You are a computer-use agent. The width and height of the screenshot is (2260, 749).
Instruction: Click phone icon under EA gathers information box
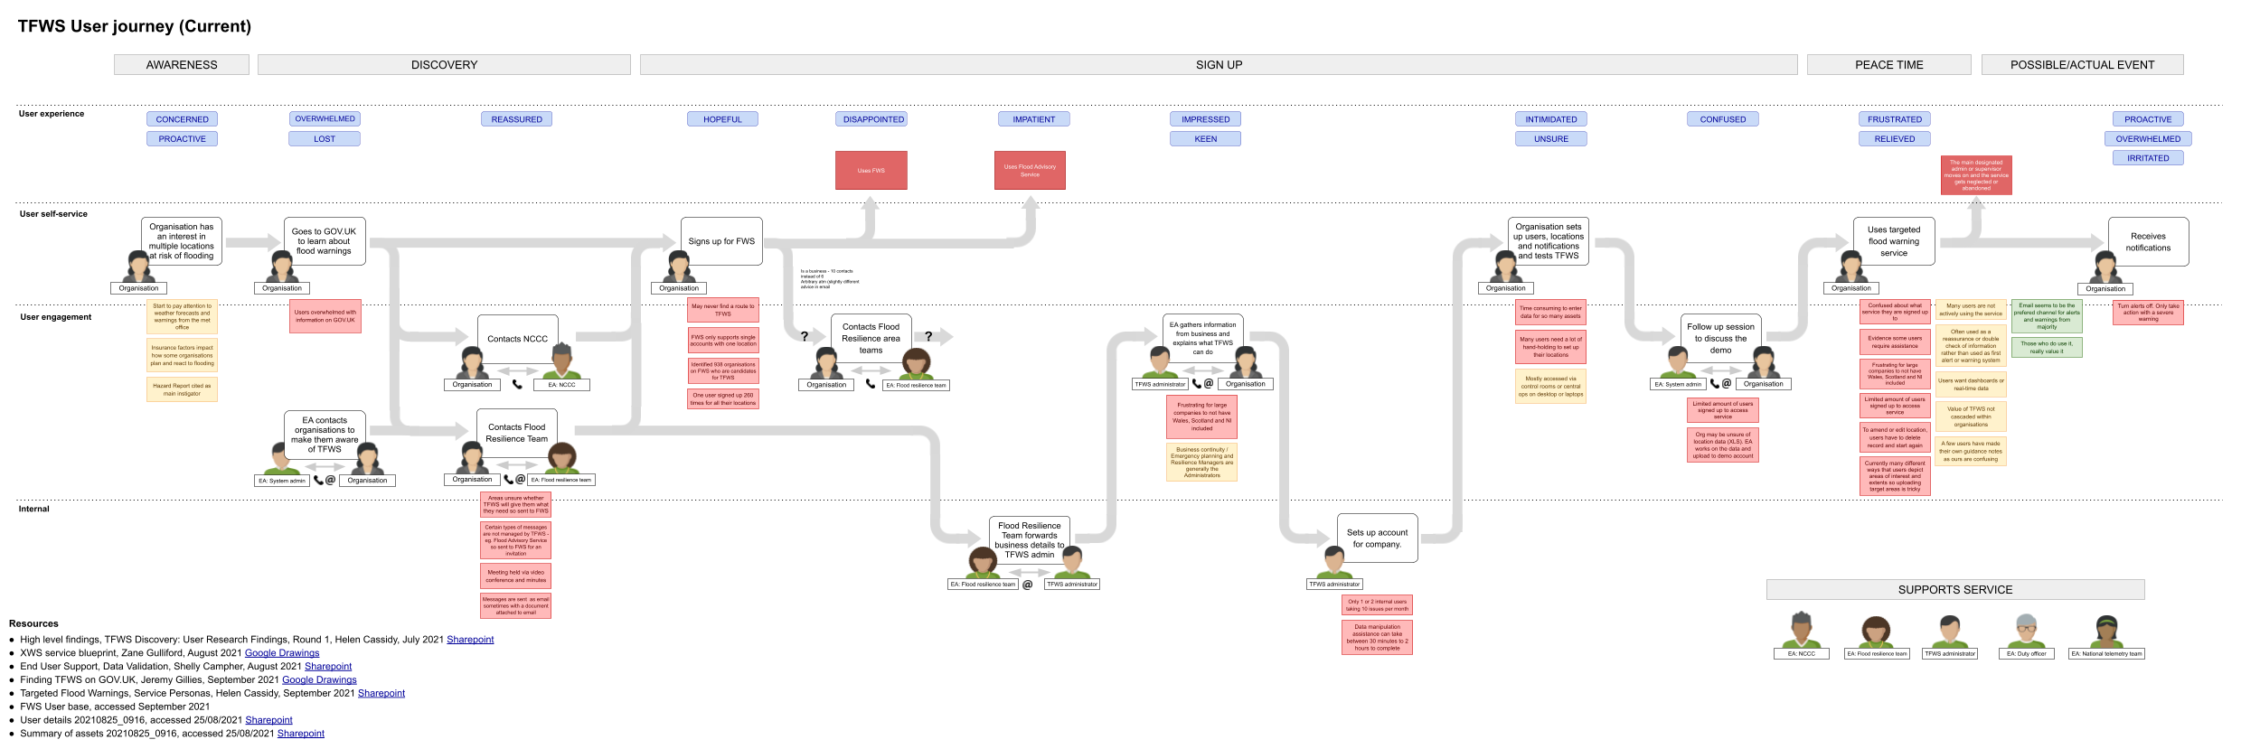[x=1197, y=383]
